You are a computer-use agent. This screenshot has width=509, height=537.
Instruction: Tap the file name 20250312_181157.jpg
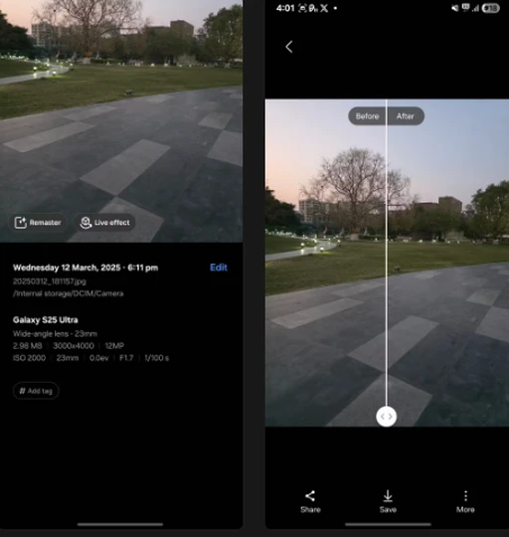50,281
